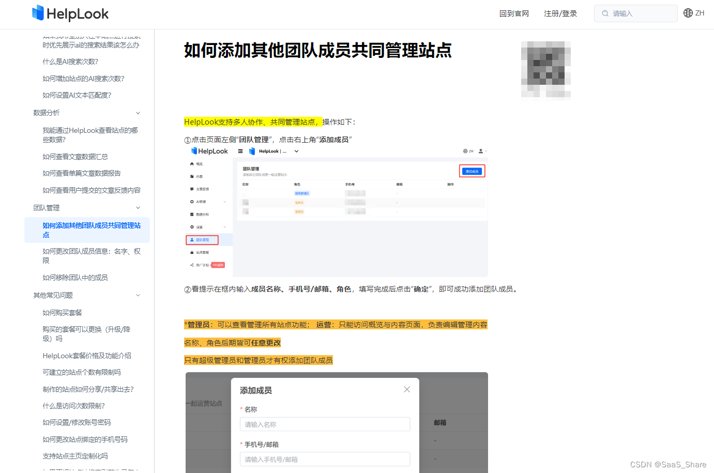Click the 手机号/邮箱 input in the dialog
The height and width of the screenshot is (473, 714).
(x=325, y=459)
